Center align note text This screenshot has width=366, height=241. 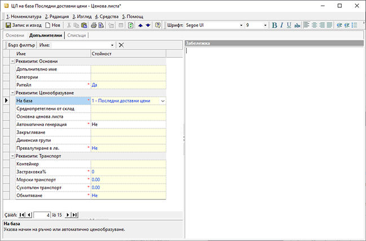point(314,25)
